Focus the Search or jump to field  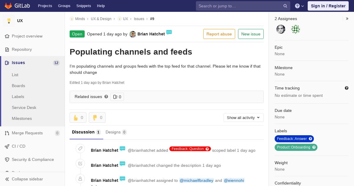tap(243, 6)
